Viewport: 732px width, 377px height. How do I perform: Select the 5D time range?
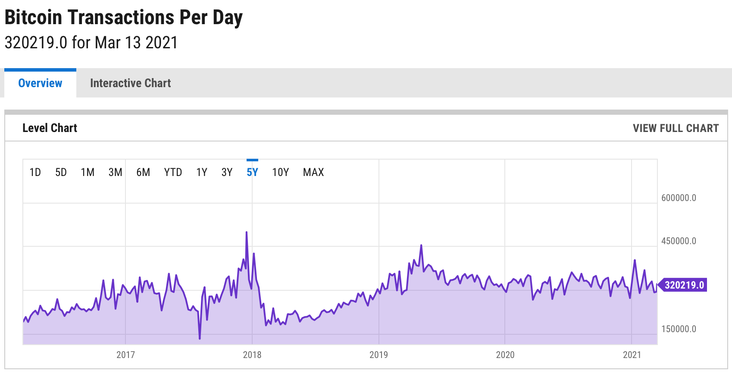pos(61,173)
